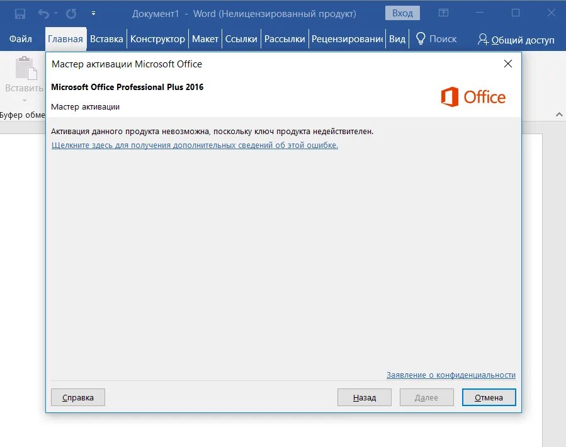Open the Рассылки tab
Image resolution: width=566 pixels, height=447 pixels.
(285, 39)
